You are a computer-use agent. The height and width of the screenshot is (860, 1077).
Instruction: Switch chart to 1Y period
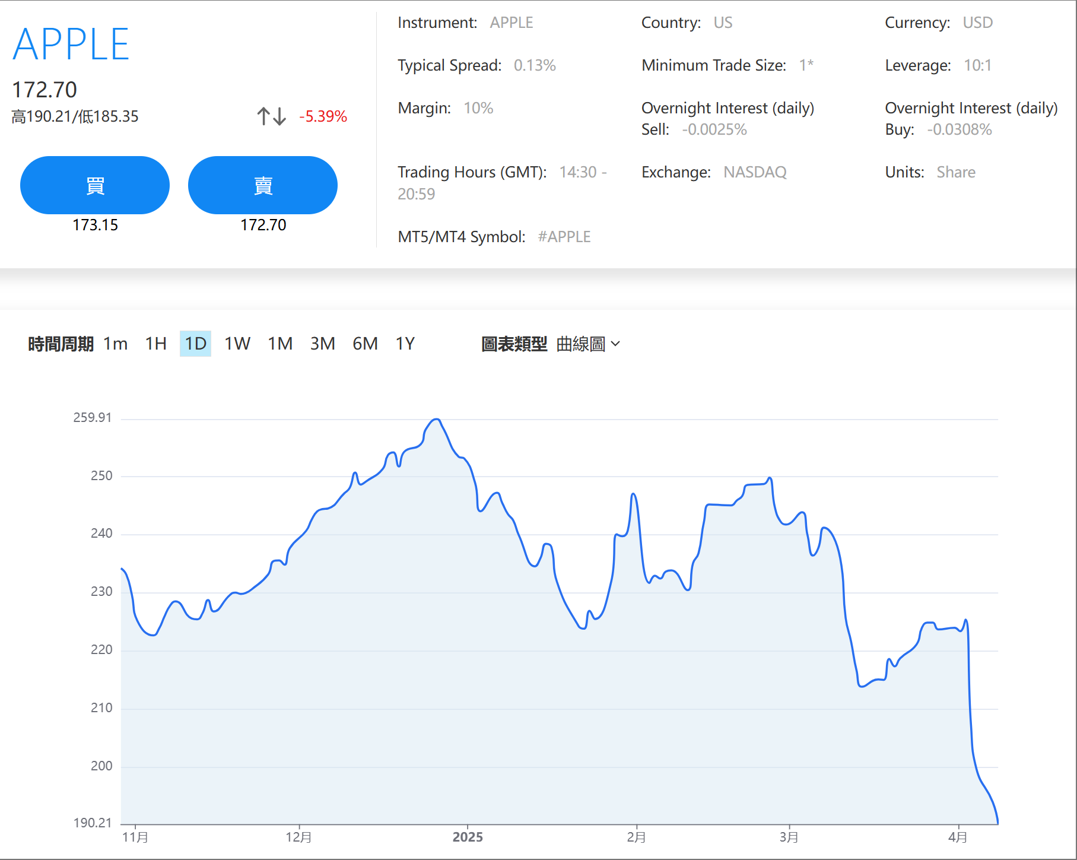[x=405, y=344]
